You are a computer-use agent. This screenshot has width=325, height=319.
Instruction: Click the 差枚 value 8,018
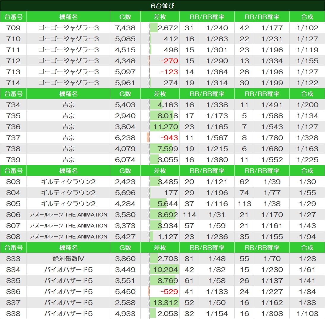tap(168, 116)
